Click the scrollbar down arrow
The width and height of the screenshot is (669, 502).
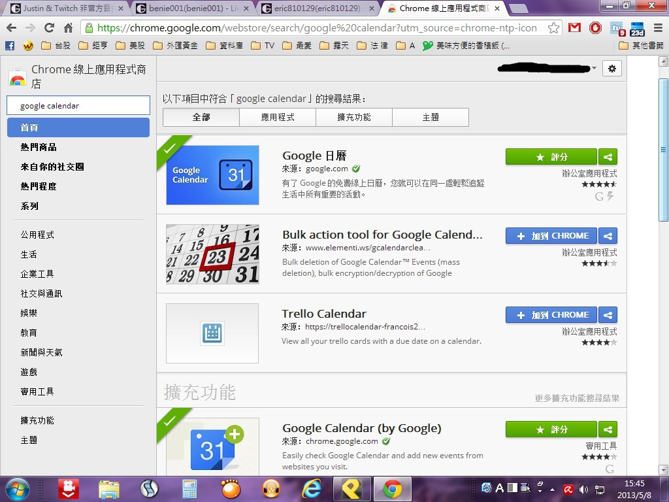664,470
